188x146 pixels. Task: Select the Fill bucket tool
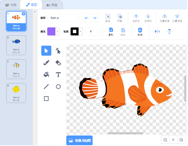point(46,75)
